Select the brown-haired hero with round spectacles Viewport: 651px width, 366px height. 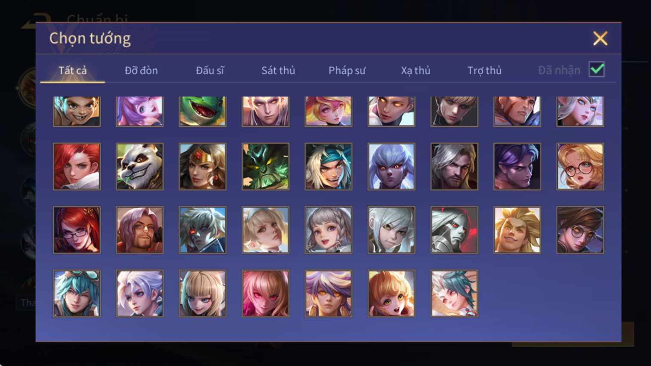click(580, 230)
